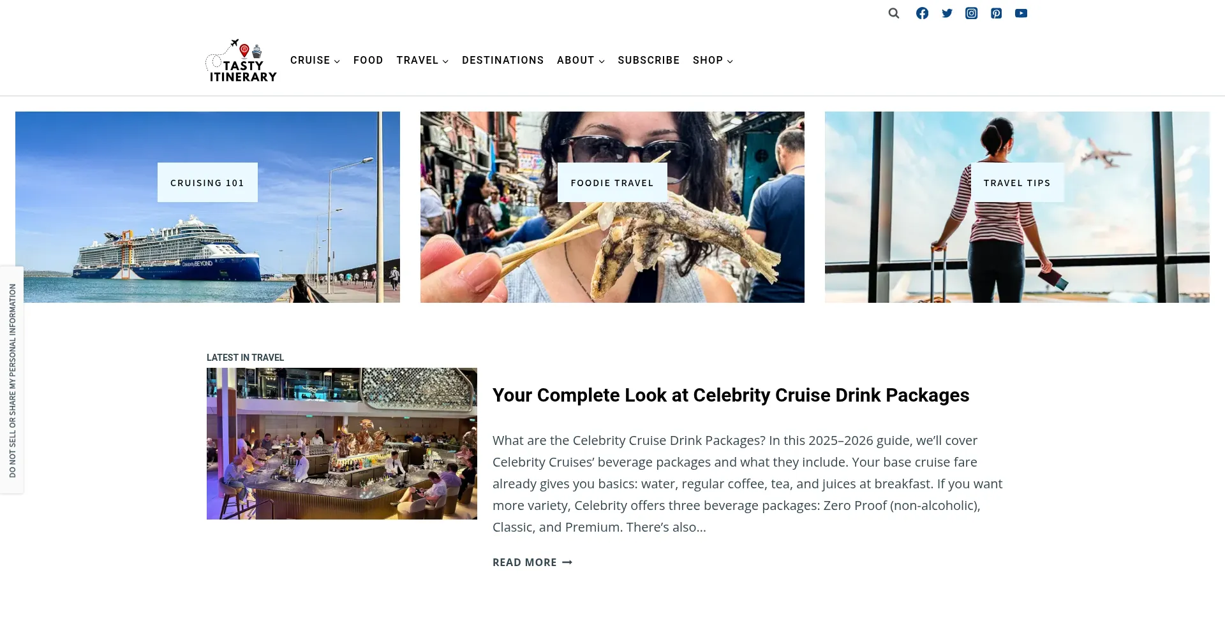Open the Travel Tips category card
1225x633 pixels.
click(x=1017, y=207)
